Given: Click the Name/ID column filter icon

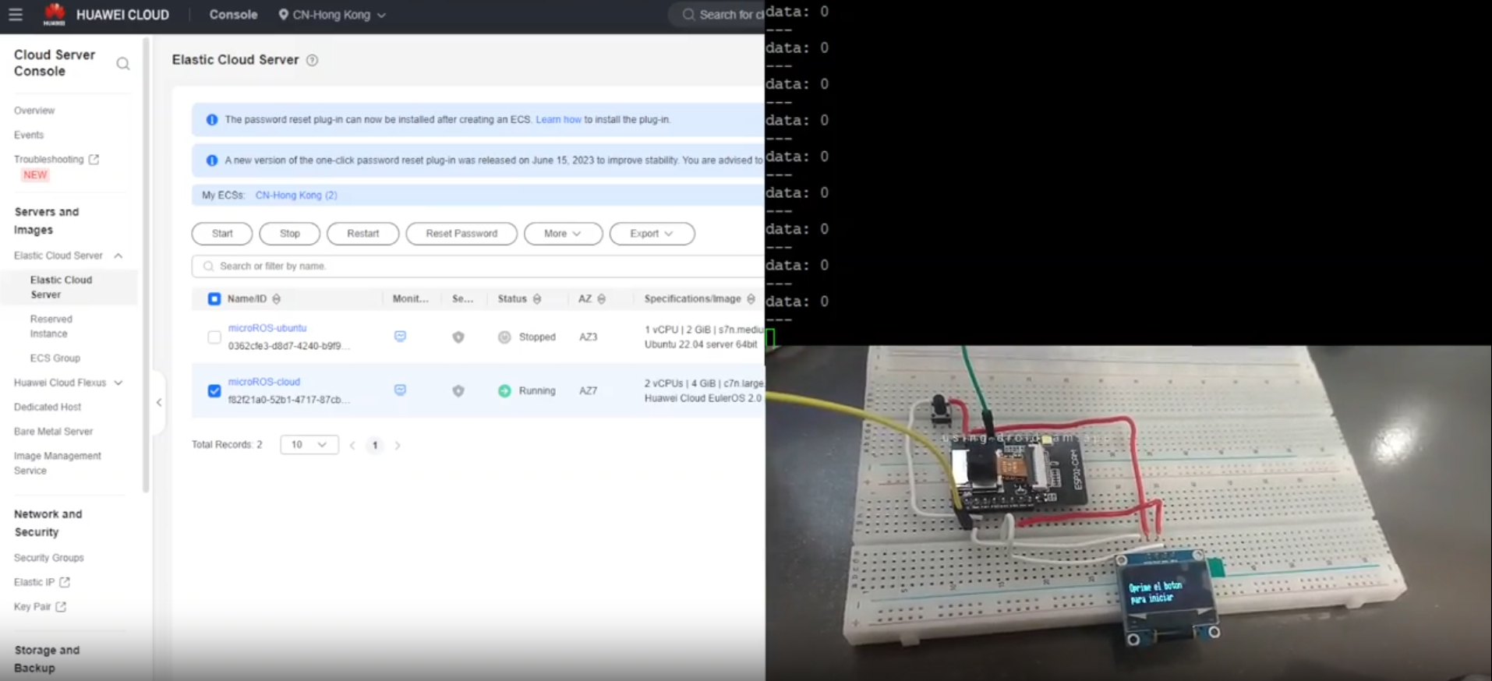Looking at the screenshot, I should click(277, 299).
